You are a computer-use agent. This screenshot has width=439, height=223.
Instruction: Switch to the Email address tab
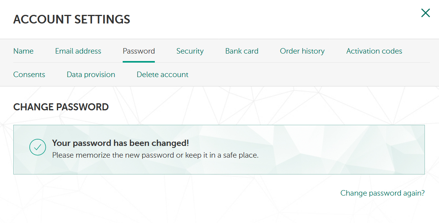coord(78,51)
